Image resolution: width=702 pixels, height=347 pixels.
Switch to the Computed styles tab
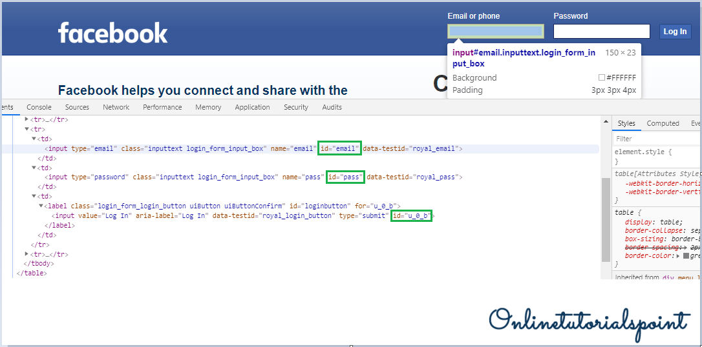click(x=663, y=123)
